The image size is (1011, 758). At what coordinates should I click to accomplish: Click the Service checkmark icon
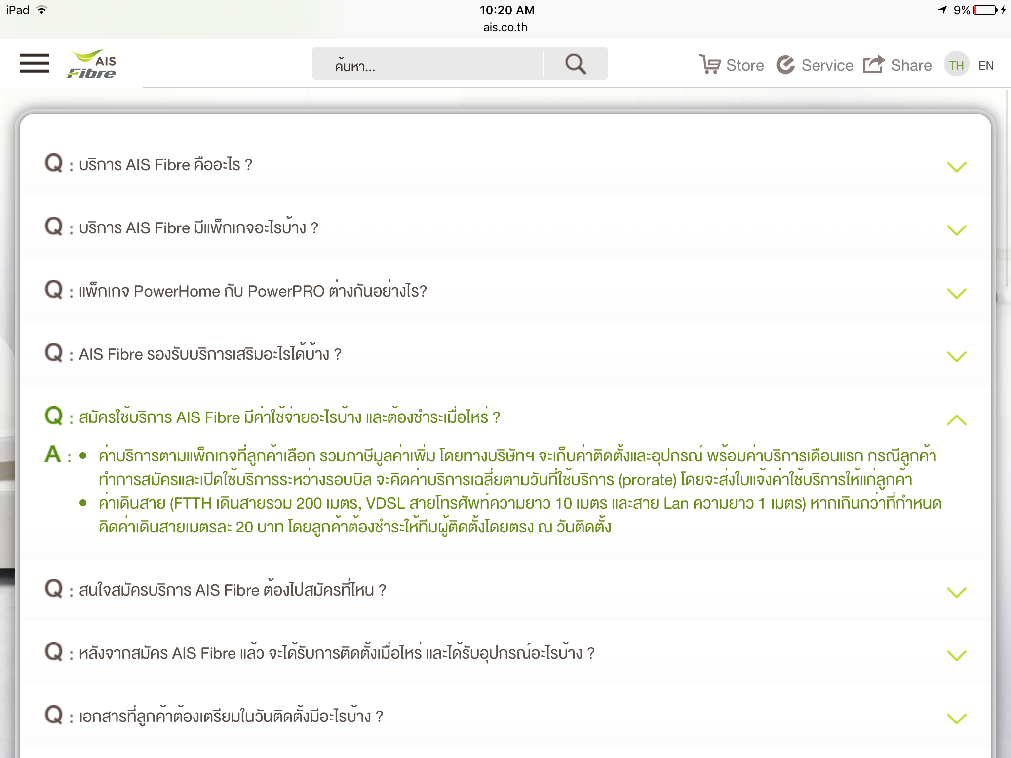tap(785, 64)
